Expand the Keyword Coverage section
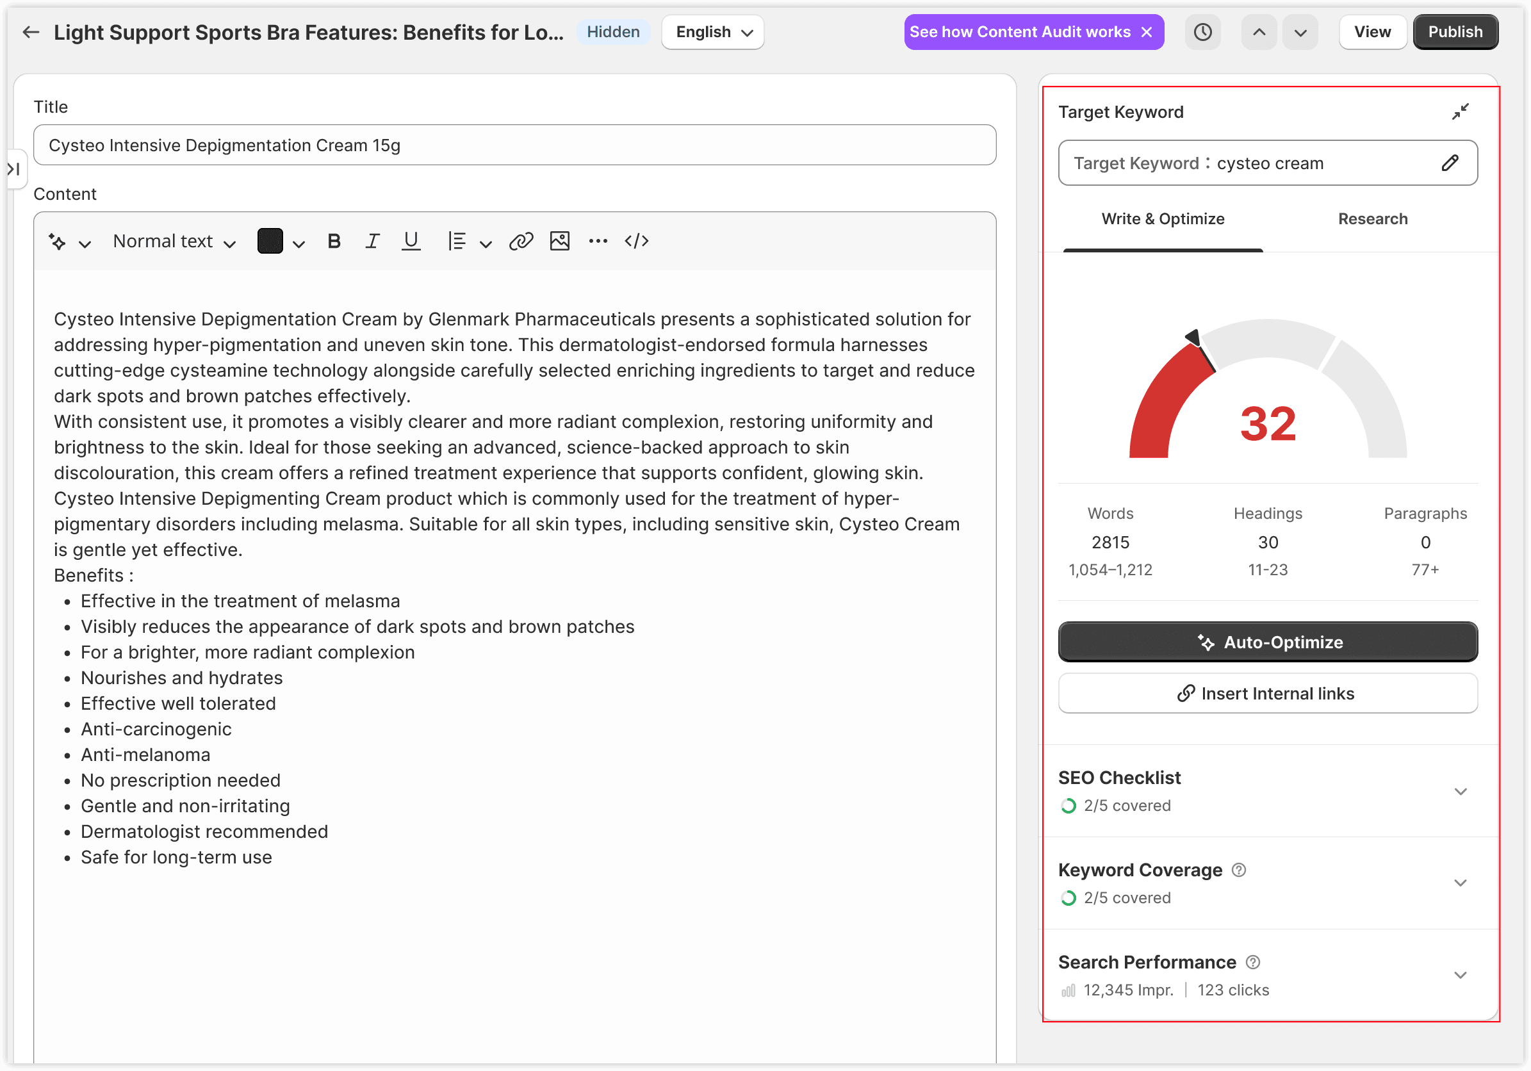Screen dimensions: 1531x1071 (1460, 883)
